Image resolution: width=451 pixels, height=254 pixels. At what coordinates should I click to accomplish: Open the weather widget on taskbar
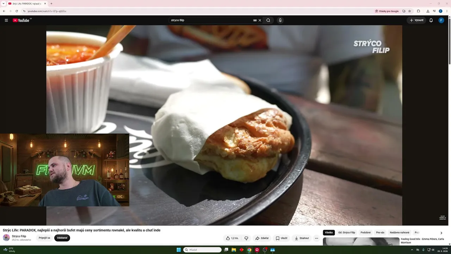10,250
